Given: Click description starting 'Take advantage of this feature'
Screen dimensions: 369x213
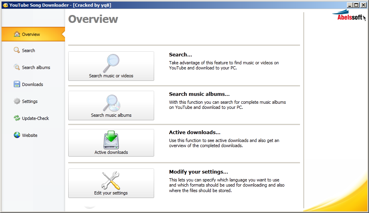Looking at the screenshot, I should point(224,65).
